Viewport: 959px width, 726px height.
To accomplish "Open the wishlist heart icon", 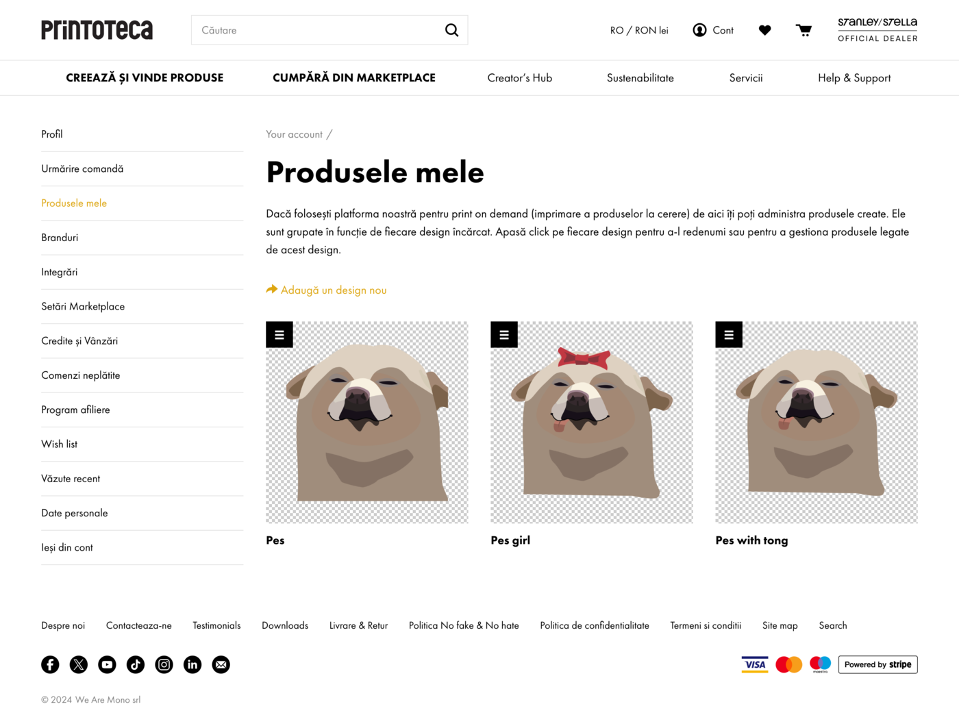I will pyautogui.click(x=764, y=30).
